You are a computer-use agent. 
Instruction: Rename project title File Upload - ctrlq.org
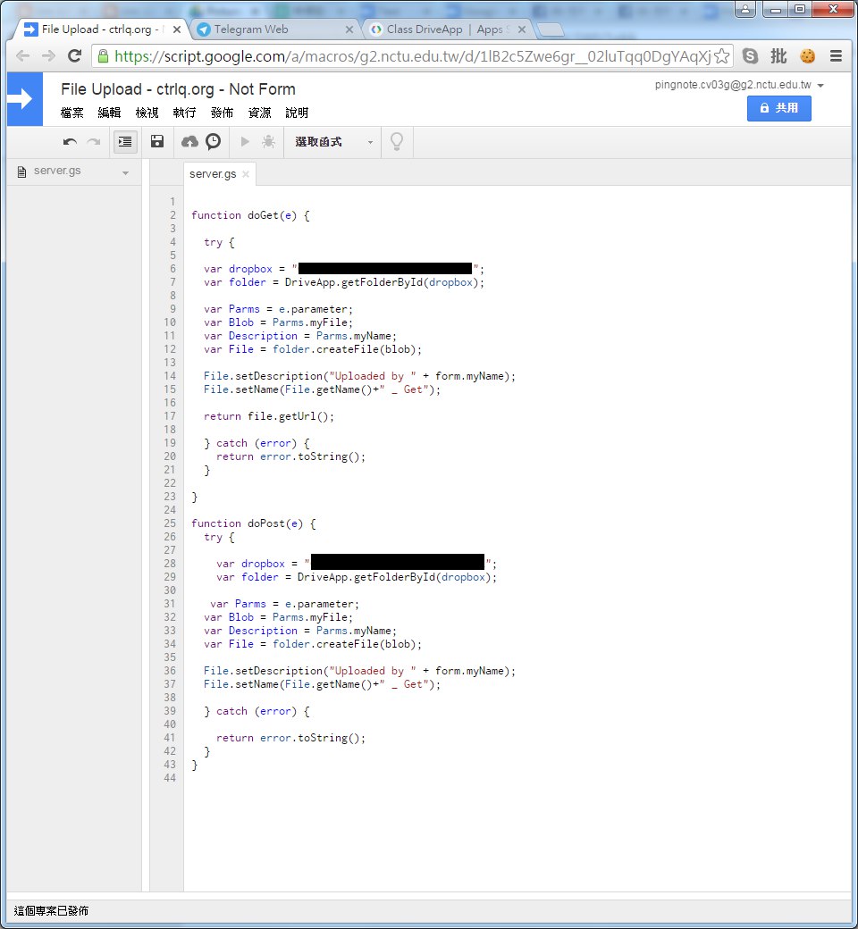[x=178, y=89]
